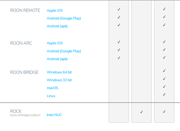Click last-column checkmark for Windows 64 bit
Image resolution: width=180 pixels, height=131 pixels.
click(164, 71)
